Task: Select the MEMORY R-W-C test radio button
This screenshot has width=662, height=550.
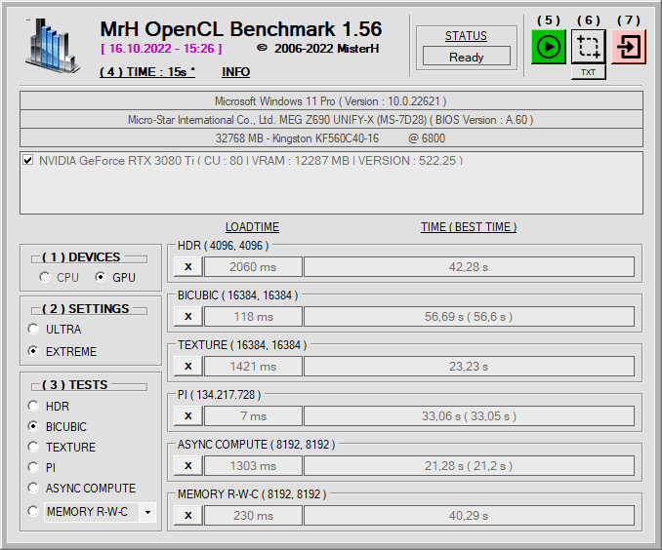Action: tap(33, 511)
